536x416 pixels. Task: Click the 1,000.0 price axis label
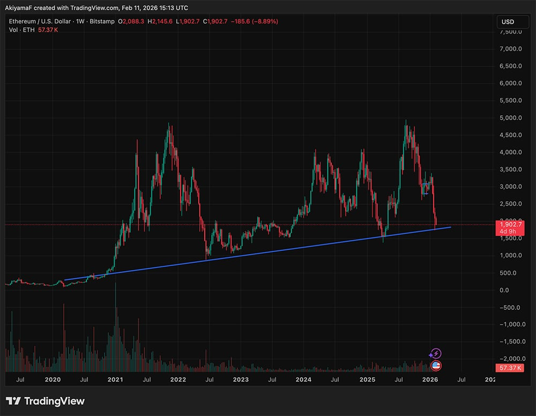pyautogui.click(x=510, y=255)
